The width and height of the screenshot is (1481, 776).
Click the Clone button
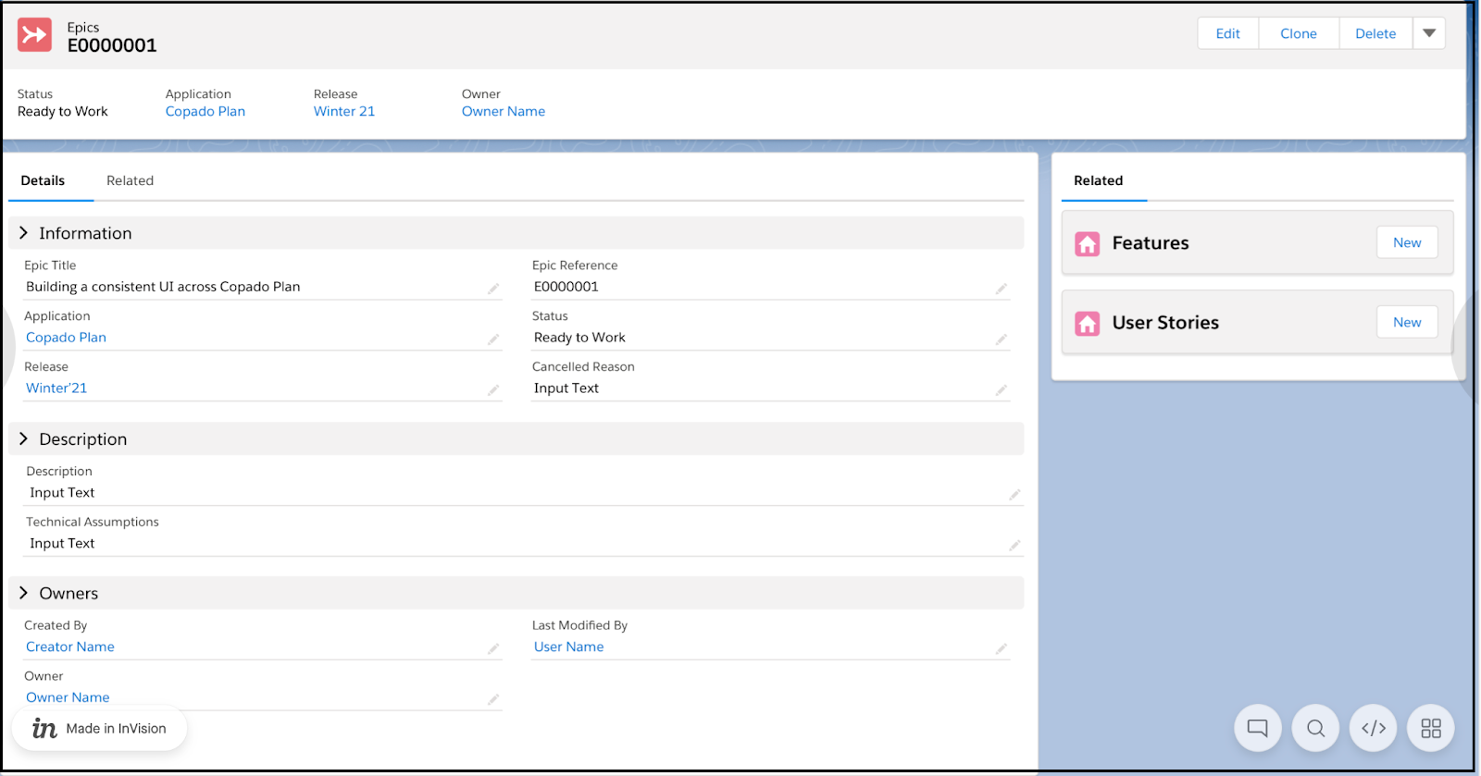1298,33
